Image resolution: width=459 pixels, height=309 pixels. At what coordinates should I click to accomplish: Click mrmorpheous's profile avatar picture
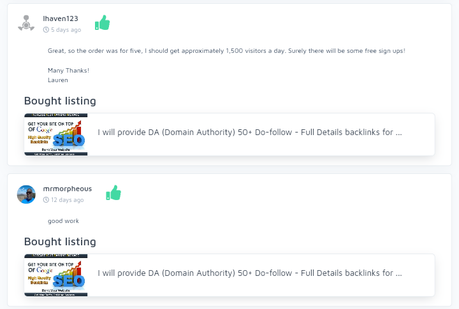(x=26, y=194)
